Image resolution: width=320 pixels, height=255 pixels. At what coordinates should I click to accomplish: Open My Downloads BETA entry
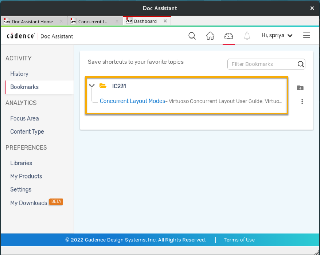37,203
